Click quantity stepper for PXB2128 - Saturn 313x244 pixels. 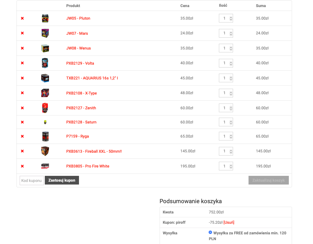click(231, 122)
